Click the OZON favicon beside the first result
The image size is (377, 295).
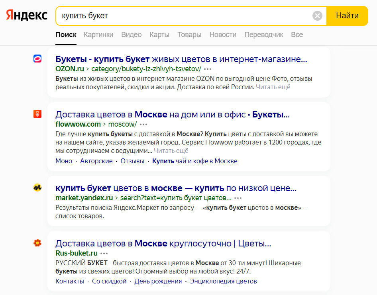(x=37, y=59)
